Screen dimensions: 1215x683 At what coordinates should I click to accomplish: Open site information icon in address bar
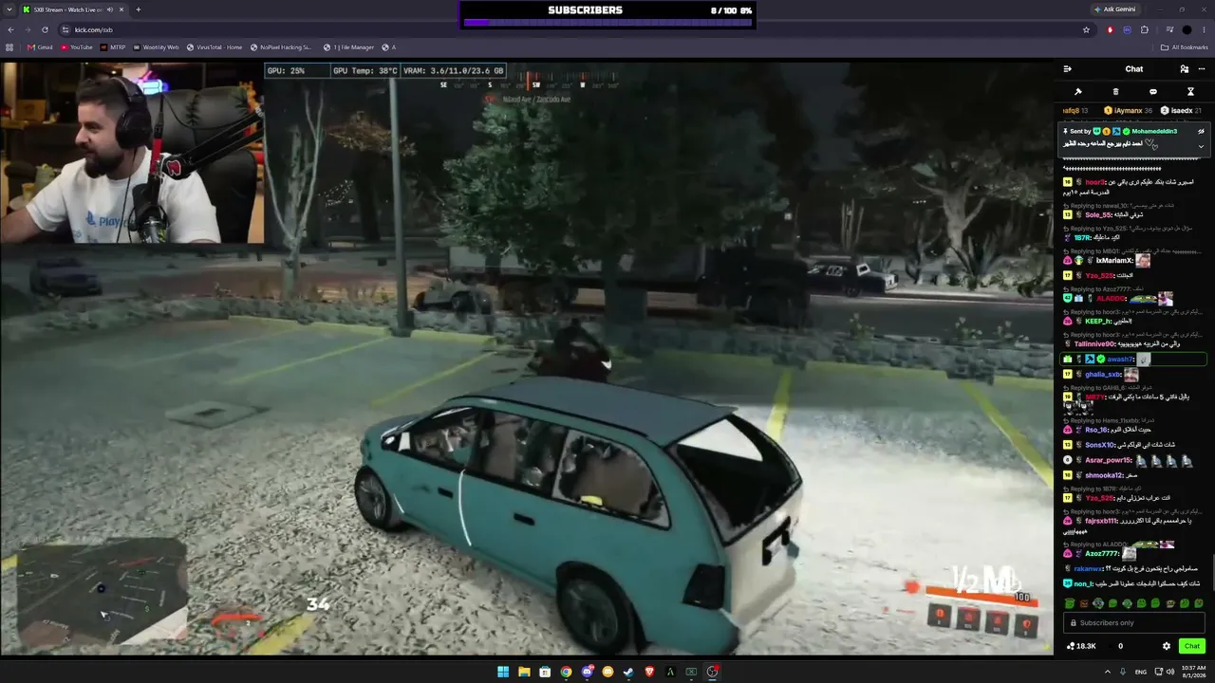click(x=65, y=29)
